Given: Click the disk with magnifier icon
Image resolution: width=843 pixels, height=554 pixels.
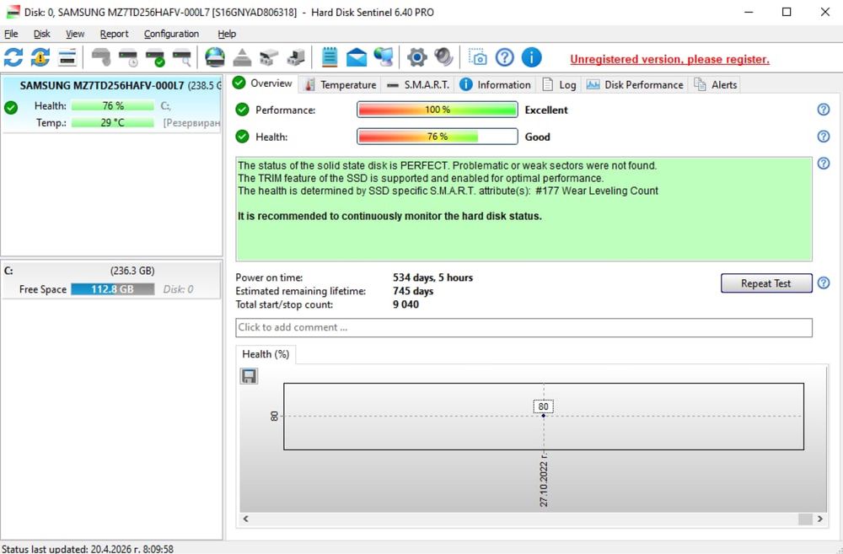Looking at the screenshot, I should pyautogui.click(x=182, y=57).
